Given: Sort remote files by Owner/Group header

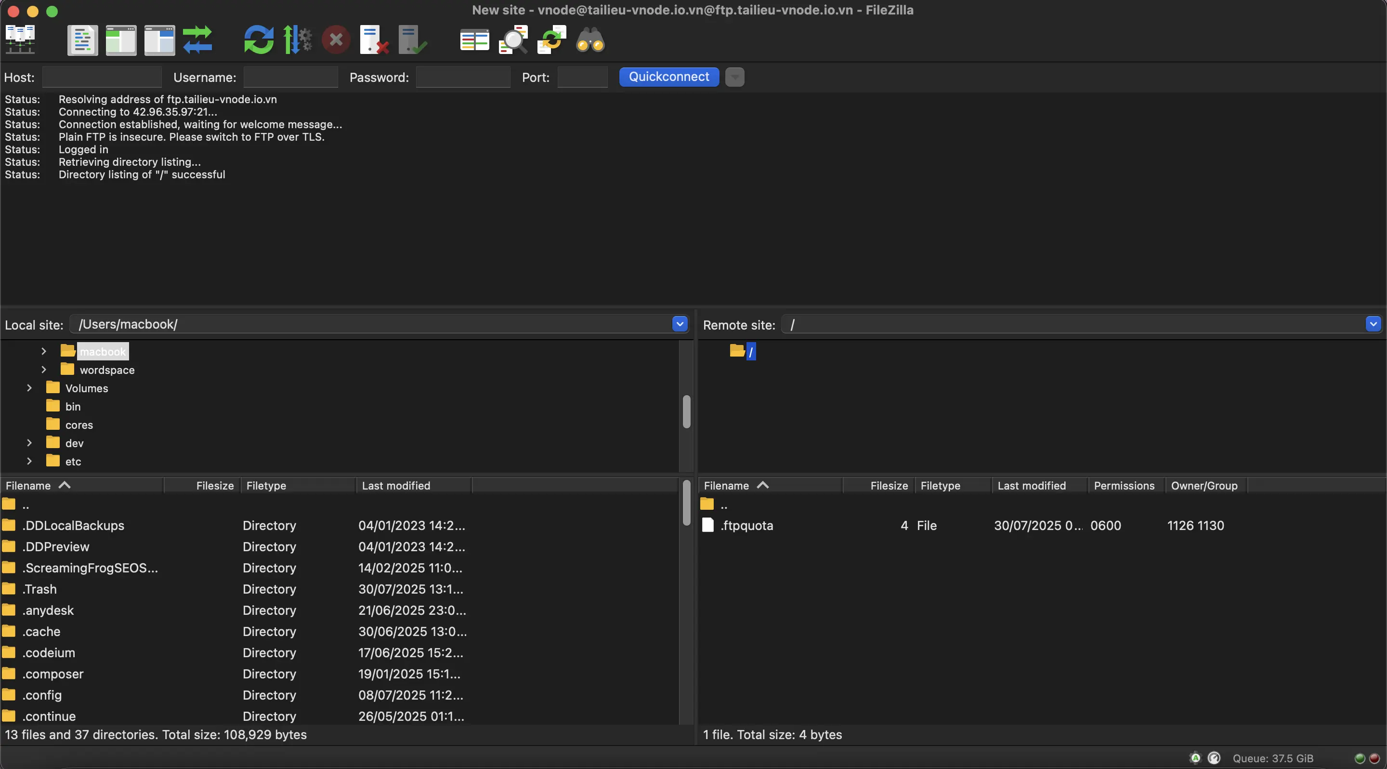Looking at the screenshot, I should pyautogui.click(x=1206, y=485).
